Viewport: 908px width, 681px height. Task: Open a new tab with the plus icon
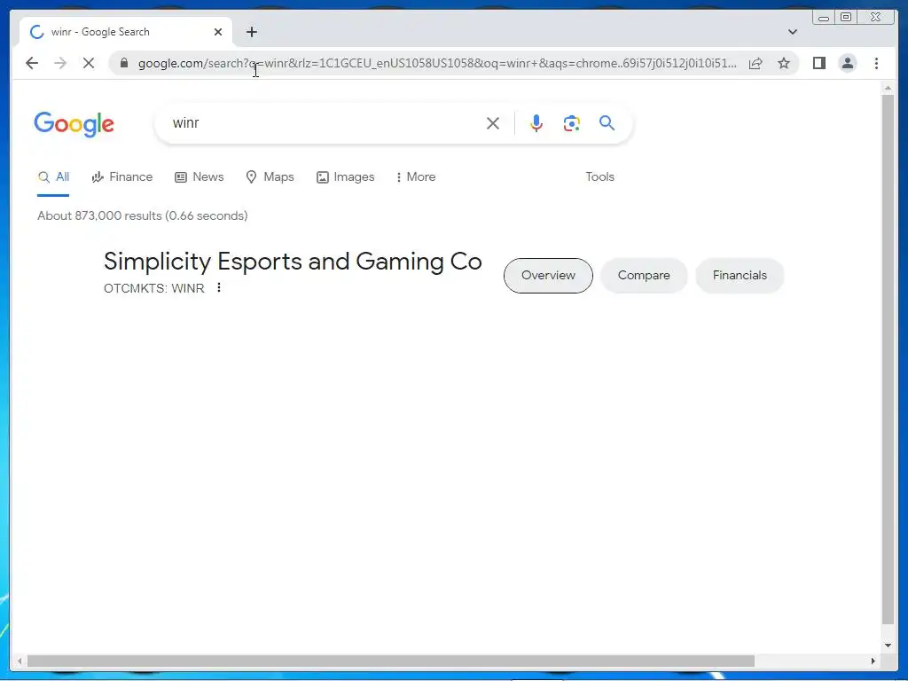tap(251, 32)
